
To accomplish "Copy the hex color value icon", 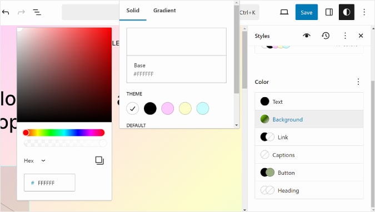I will click(99, 160).
